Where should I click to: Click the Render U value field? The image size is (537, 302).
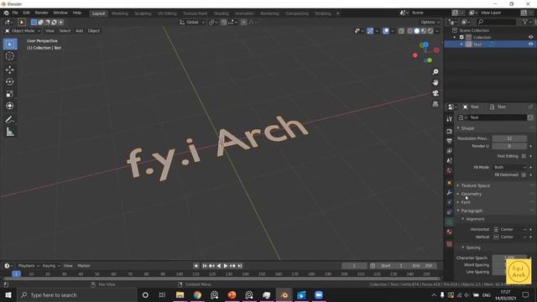click(x=509, y=146)
